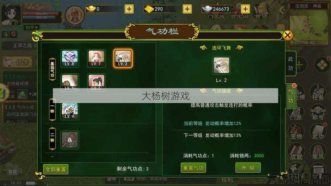Select the highlighted LV. 2 连环飞舞 skill icon
331x186 pixels.
tap(123, 58)
